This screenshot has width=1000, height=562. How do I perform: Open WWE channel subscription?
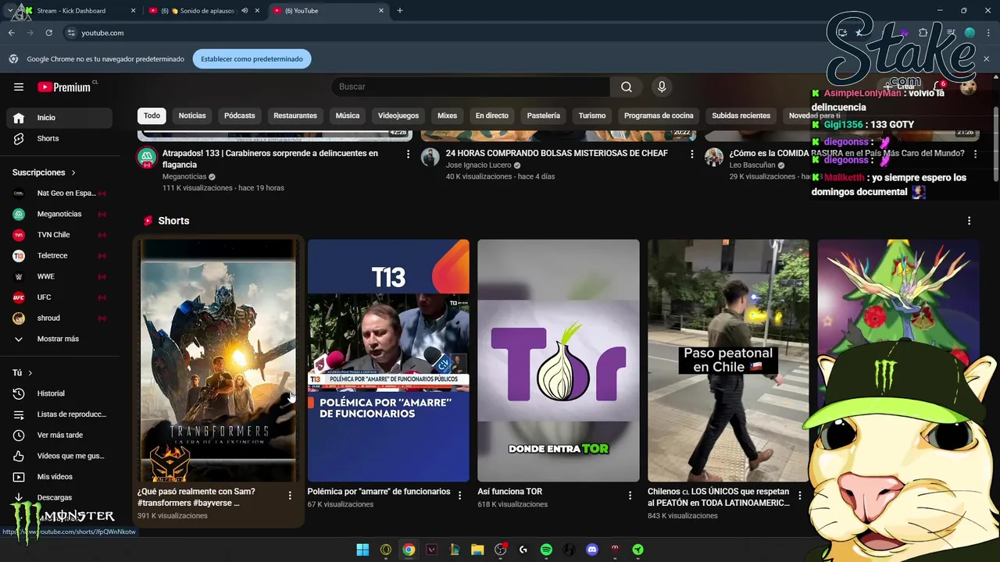[59, 276]
